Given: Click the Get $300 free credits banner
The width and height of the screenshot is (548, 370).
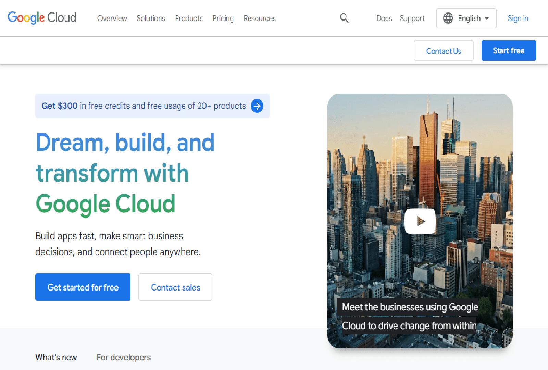Looking at the screenshot, I should click(x=144, y=106).
